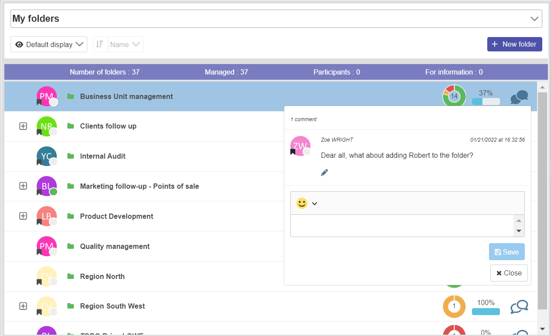
Task: Click Internal Audit YC avatar
Action: tap(47, 156)
